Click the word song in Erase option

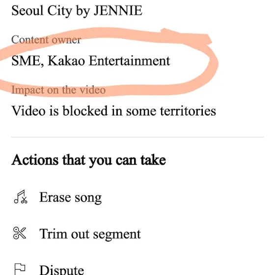click(88, 198)
